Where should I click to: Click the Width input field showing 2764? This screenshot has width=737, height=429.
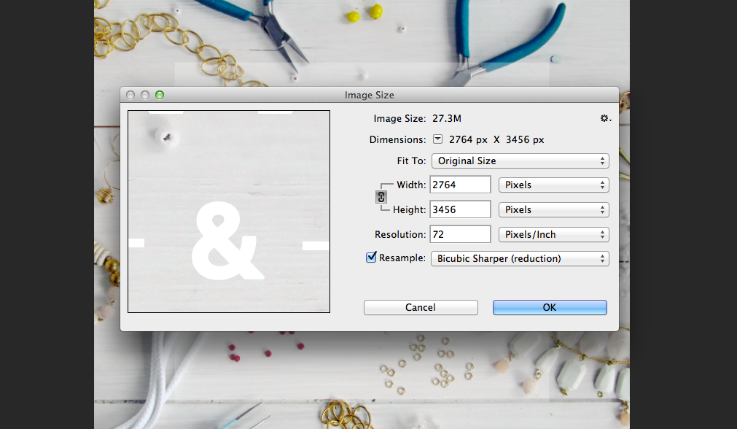click(x=460, y=185)
